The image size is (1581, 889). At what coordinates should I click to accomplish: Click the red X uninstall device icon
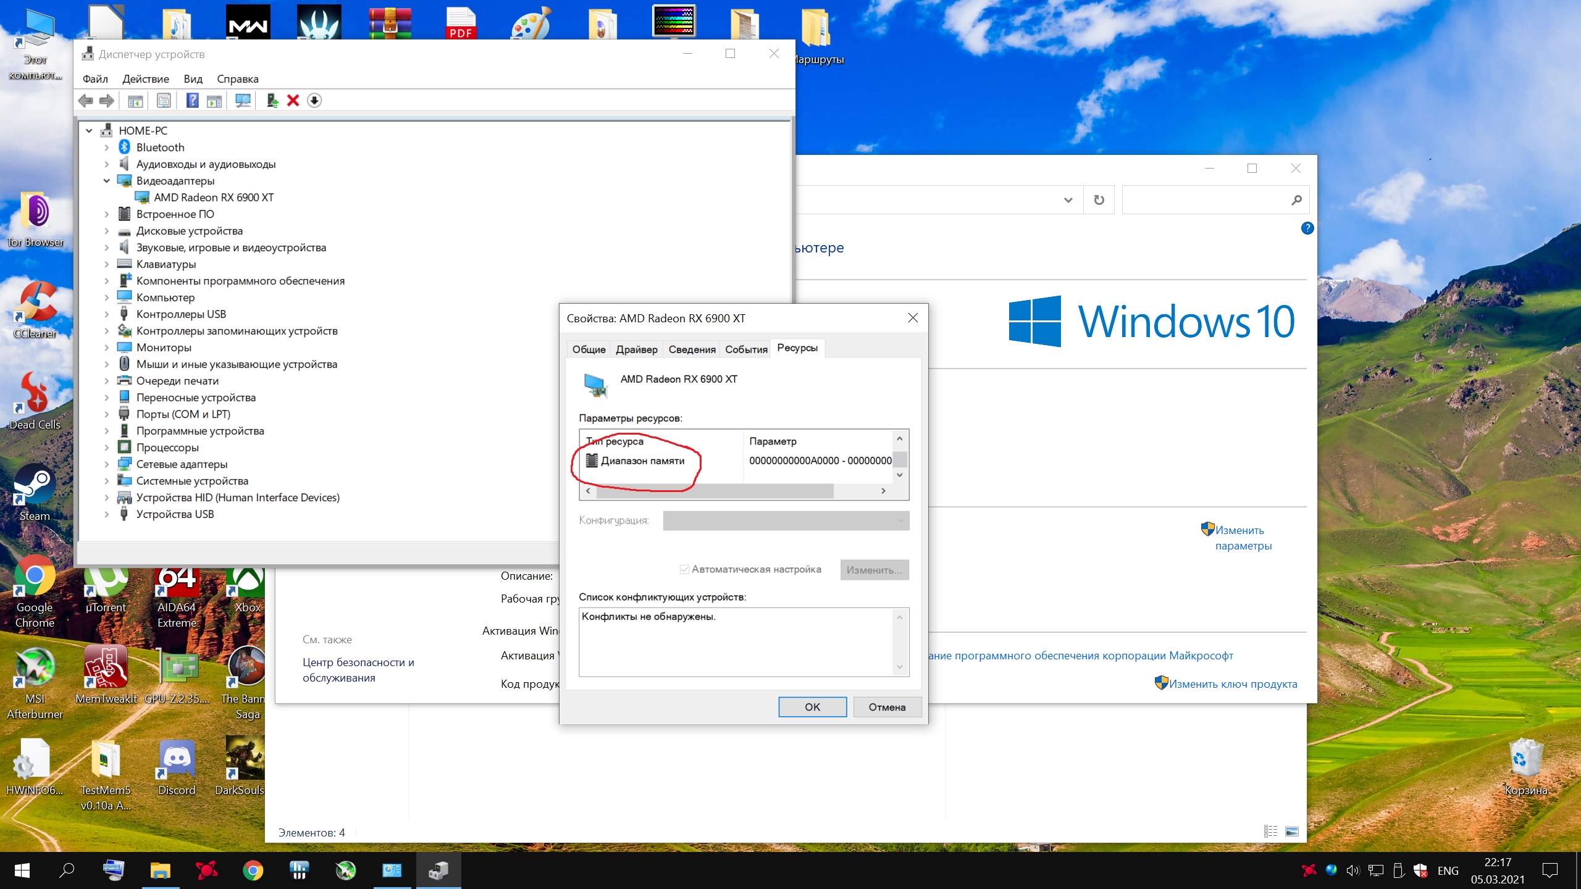pyautogui.click(x=293, y=101)
